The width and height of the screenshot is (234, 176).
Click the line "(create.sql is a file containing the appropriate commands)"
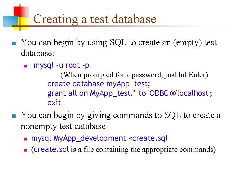click(123, 150)
